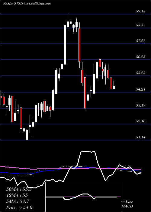Click the <<Live MACD label
Screen dimensions: 151x212
pos(127,204)
